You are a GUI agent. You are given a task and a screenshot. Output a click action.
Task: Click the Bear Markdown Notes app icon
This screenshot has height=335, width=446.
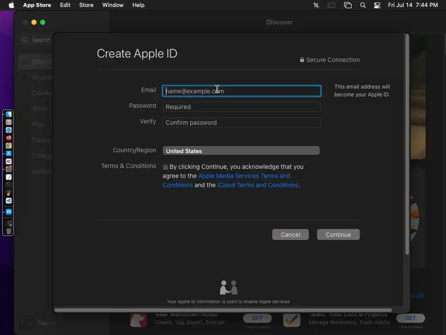(x=139, y=320)
